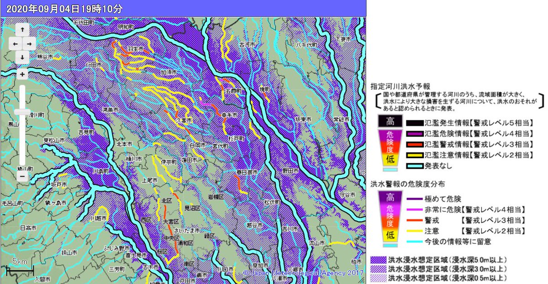Click the 浸水深5.0m以上 hatch pattern swatch
Screen dimensions: 548x284
pyautogui.click(x=378, y=260)
